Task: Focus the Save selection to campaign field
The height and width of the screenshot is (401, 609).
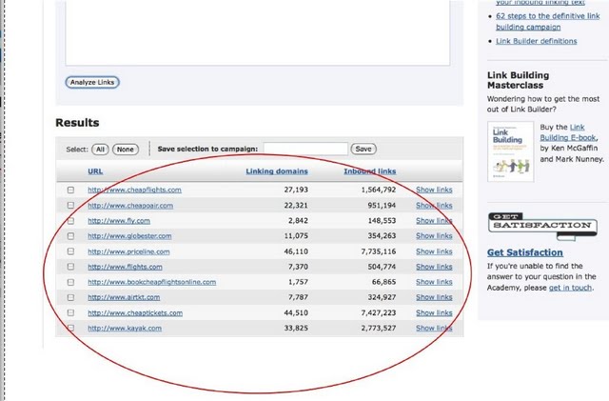Action: click(305, 149)
